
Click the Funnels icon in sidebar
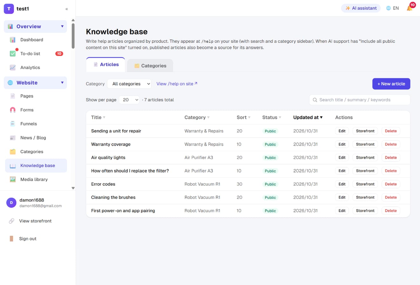click(13, 124)
